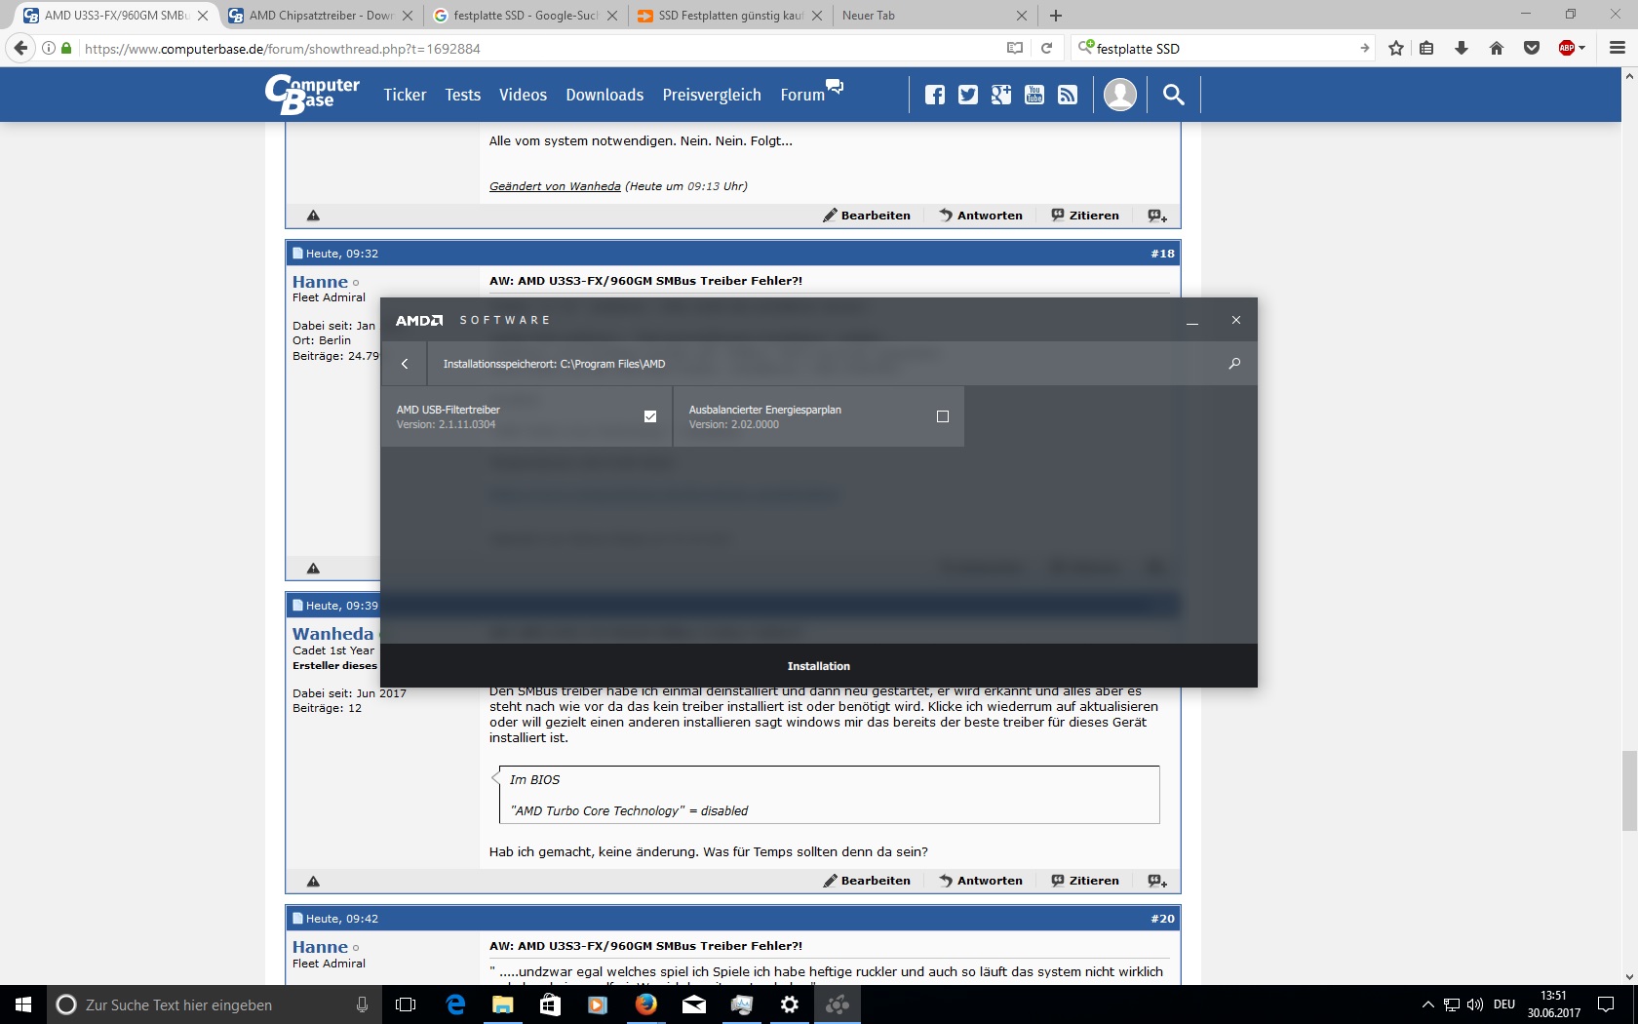Launch Edge from the taskbar
Viewport: 1638px width, 1024px height.
point(455,1004)
